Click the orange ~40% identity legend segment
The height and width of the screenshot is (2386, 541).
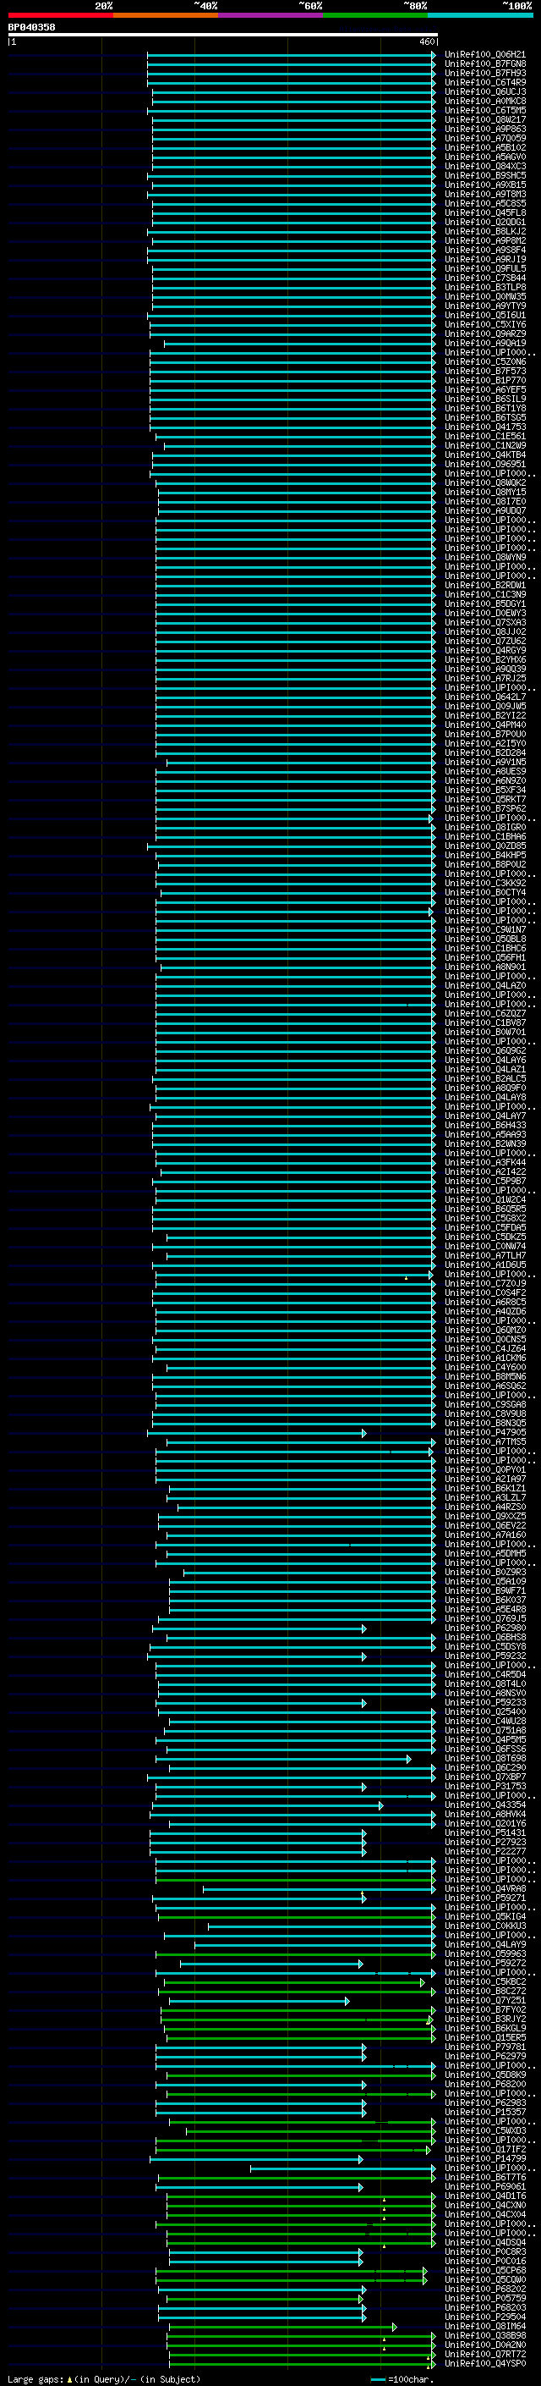[166, 15]
